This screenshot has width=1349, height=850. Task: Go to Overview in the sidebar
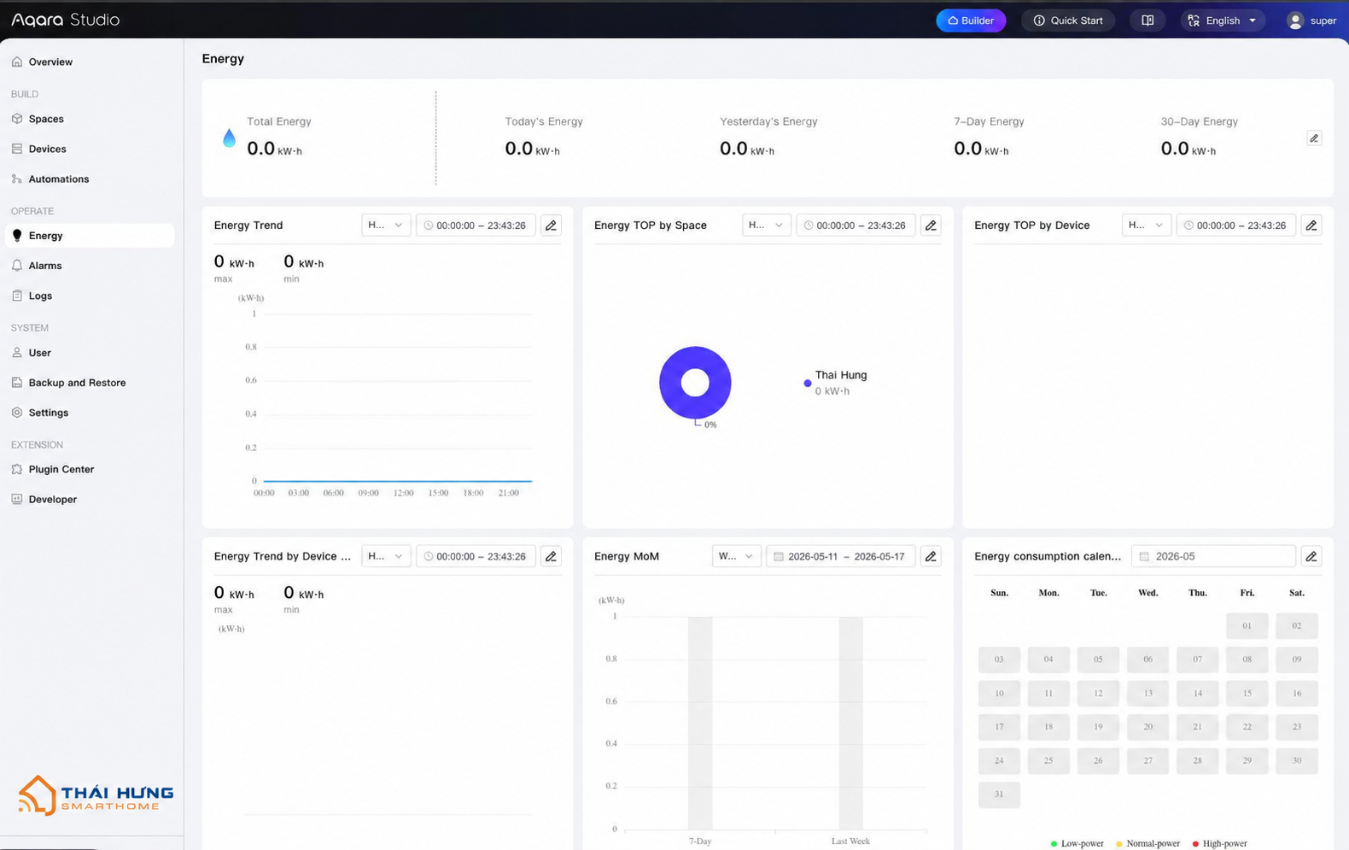pos(90,62)
